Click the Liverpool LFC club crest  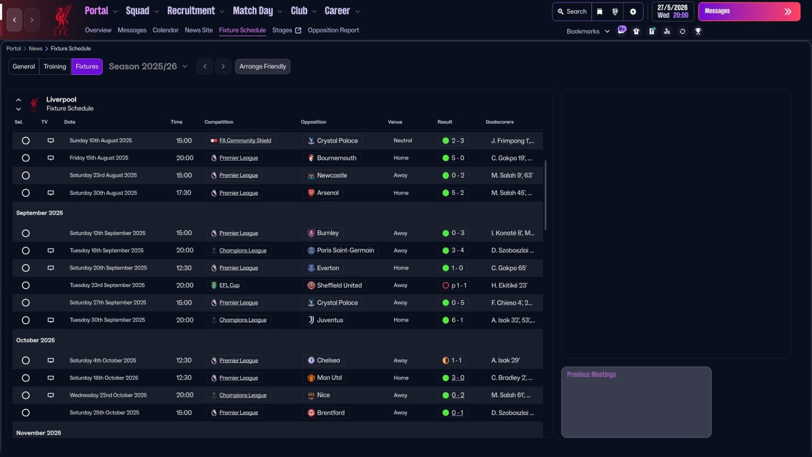tap(62, 20)
